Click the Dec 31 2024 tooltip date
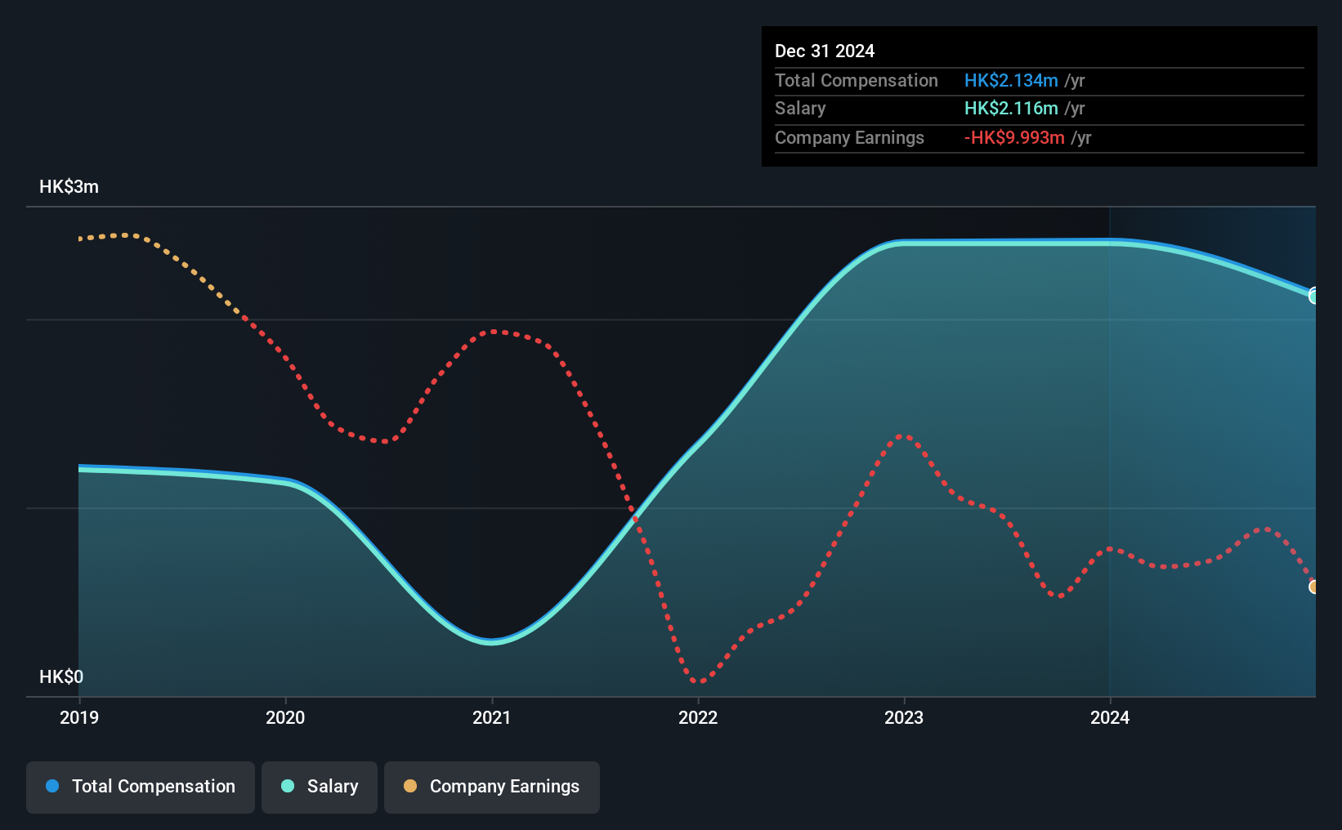 click(x=825, y=51)
